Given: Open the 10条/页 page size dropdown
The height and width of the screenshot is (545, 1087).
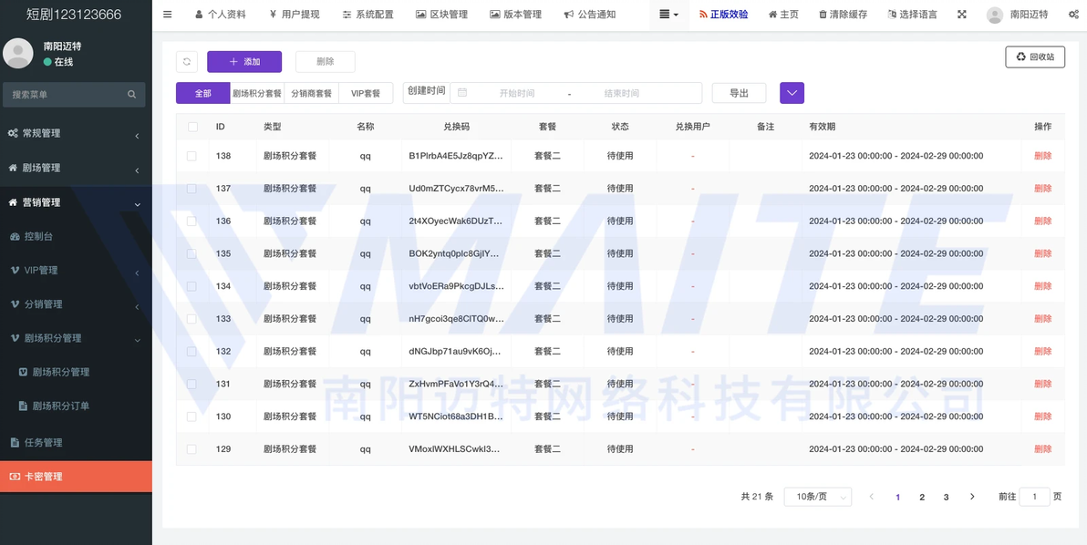Looking at the screenshot, I should 817,497.
